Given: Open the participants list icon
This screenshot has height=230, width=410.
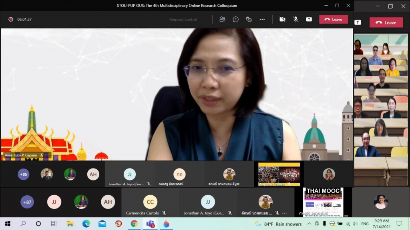Looking at the screenshot, I should click(x=222, y=19).
